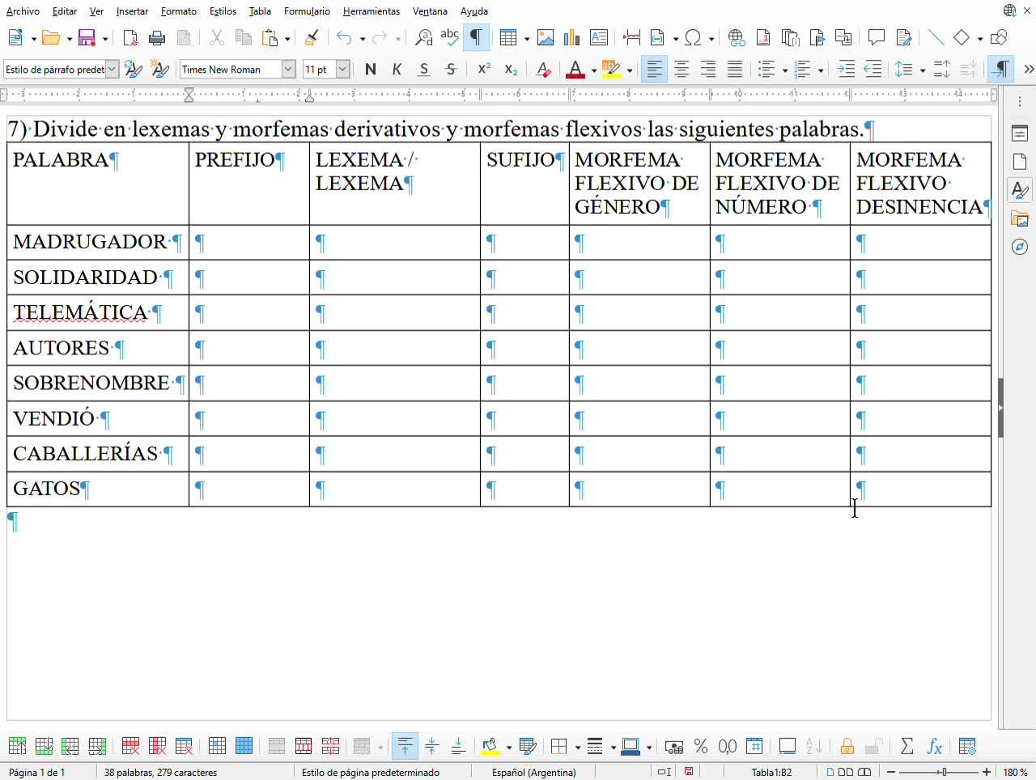This screenshot has width=1036, height=780.
Task: Open the Herramientas menu
Action: [x=371, y=11]
